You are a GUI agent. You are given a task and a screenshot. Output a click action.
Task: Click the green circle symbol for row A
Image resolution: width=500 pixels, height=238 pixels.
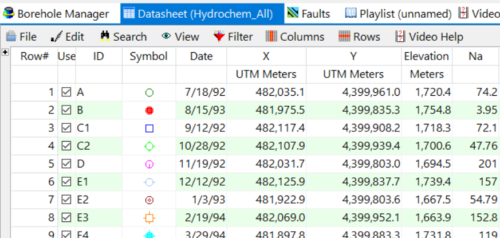pos(149,92)
